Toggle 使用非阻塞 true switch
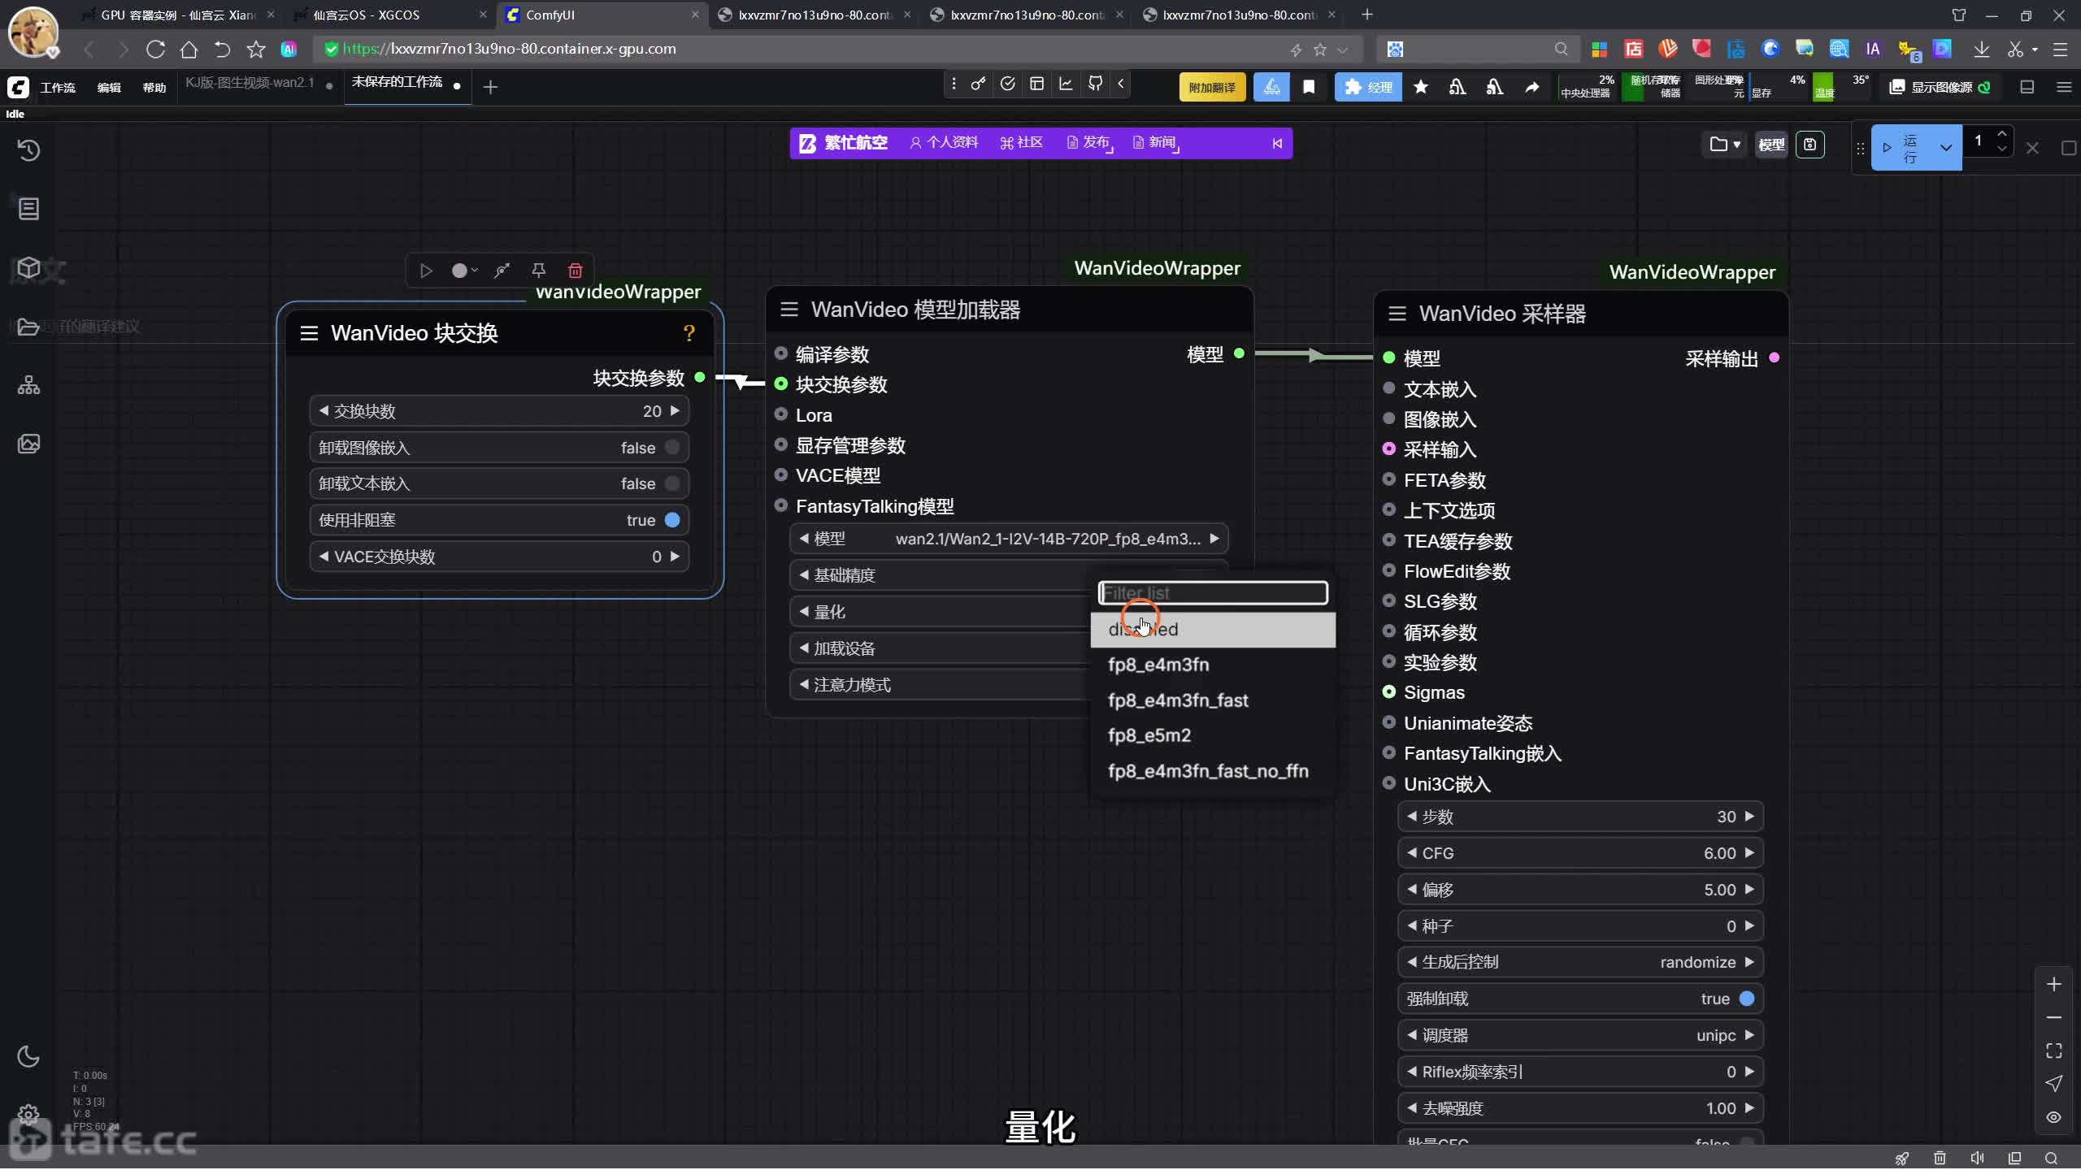This screenshot has width=2081, height=1170. (x=672, y=520)
